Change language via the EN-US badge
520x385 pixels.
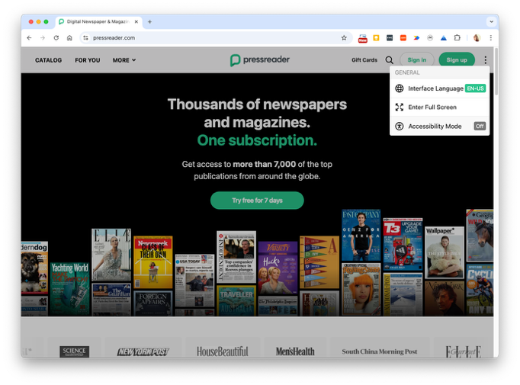tap(475, 88)
